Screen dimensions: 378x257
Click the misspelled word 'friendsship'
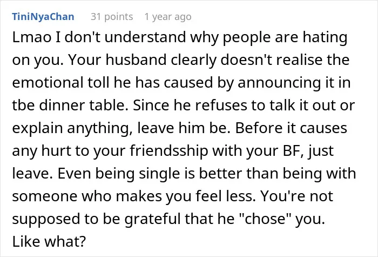click(x=169, y=151)
